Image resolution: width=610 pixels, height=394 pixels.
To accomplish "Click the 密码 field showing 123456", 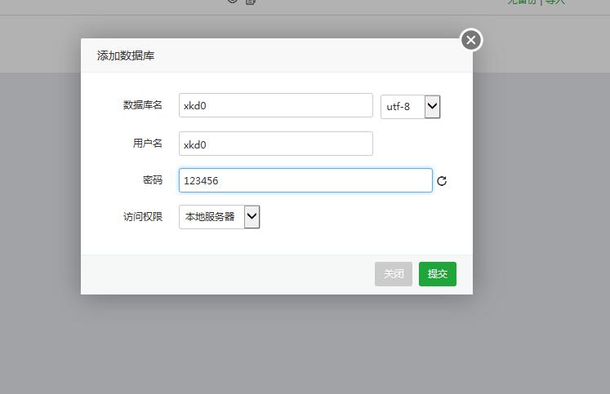I will pos(305,180).
